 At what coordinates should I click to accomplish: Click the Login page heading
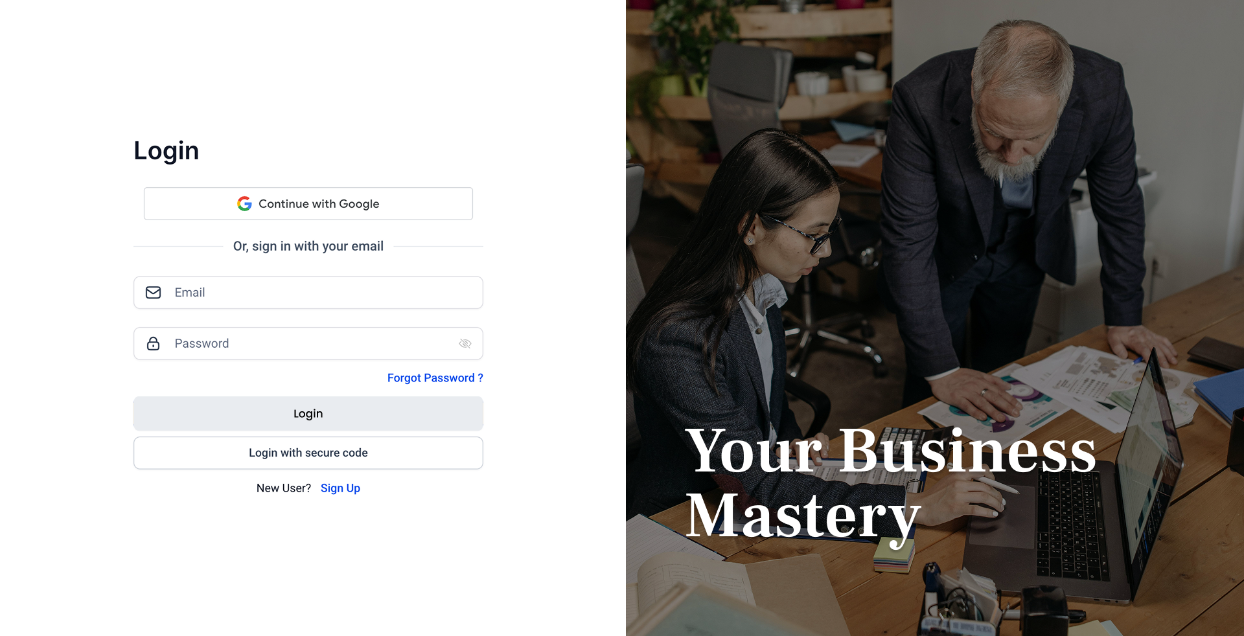(x=167, y=151)
